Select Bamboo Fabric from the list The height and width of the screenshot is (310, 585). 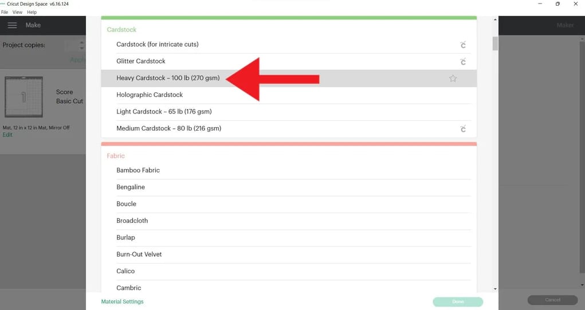[138, 170]
